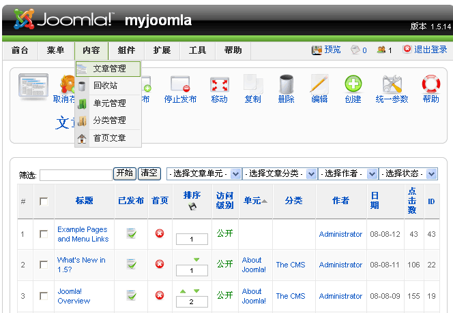Click in the 筛选 filter text field
Viewport: 453px width, 313px height.
[x=76, y=175]
